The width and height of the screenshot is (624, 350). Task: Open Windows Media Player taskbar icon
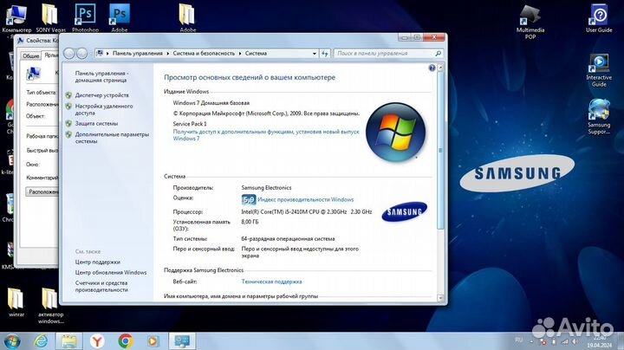tap(153, 341)
